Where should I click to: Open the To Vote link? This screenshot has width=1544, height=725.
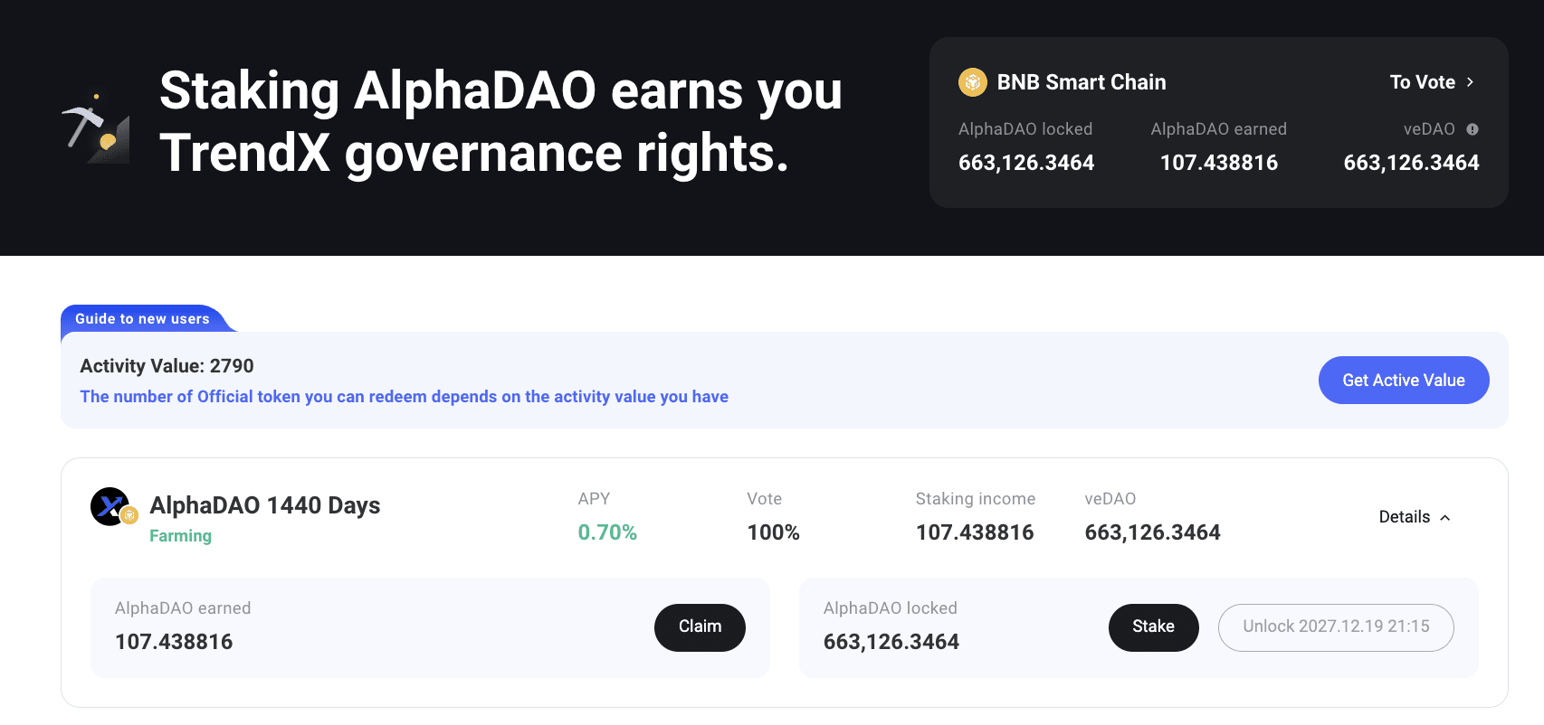(x=1433, y=82)
